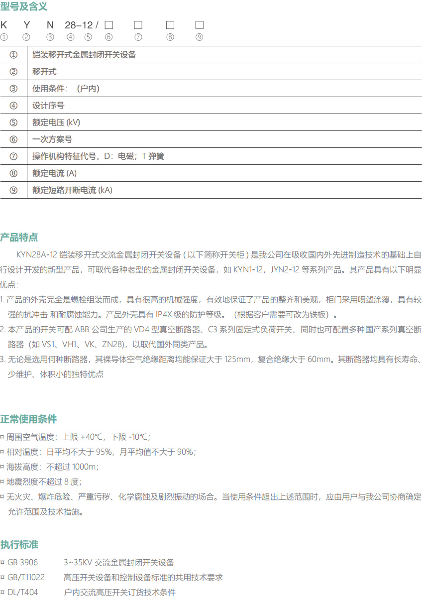The height and width of the screenshot is (603, 422).
Task: Click the line 相对温度：日平均不大于 95%
Action: pos(98,452)
